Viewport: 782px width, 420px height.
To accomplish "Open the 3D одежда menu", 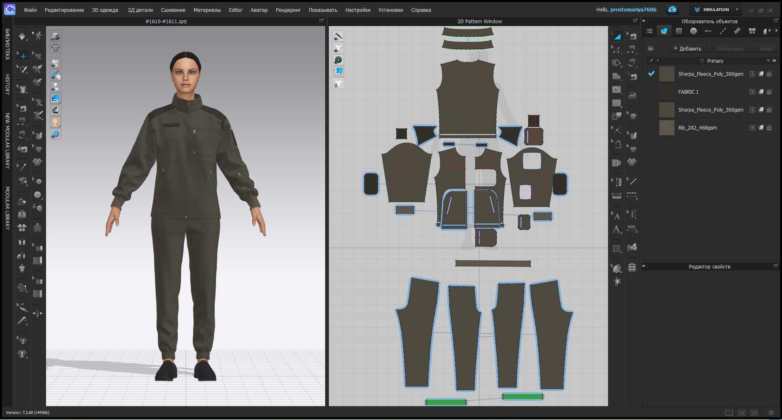I will click(x=105, y=10).
